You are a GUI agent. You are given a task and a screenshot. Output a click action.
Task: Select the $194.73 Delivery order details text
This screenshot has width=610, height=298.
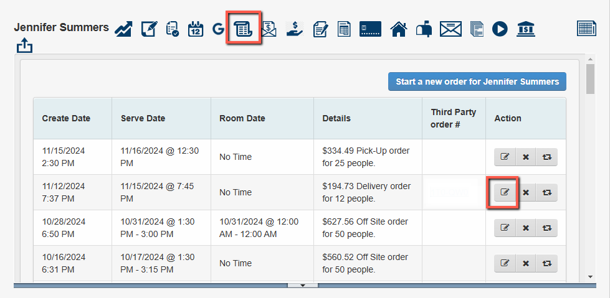pos(366,192)
